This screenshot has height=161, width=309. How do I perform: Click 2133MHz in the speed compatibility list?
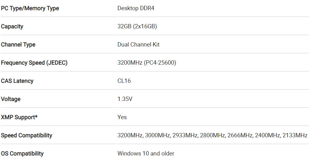coord(295,135)
